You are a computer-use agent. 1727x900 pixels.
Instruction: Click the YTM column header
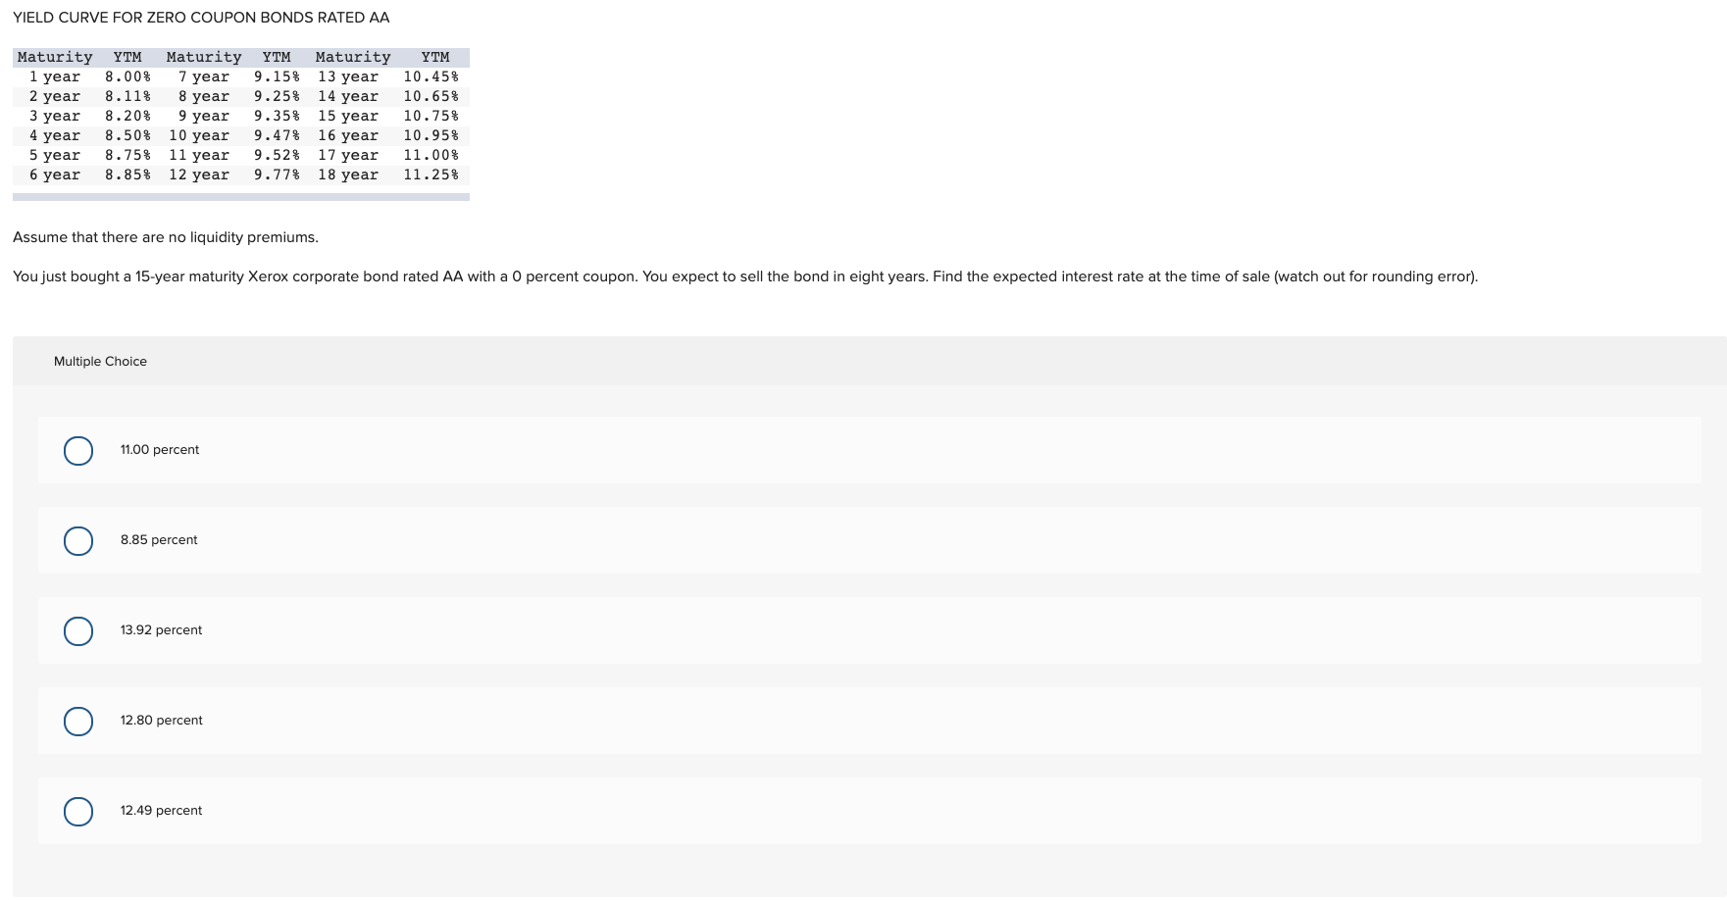point(128,57)
